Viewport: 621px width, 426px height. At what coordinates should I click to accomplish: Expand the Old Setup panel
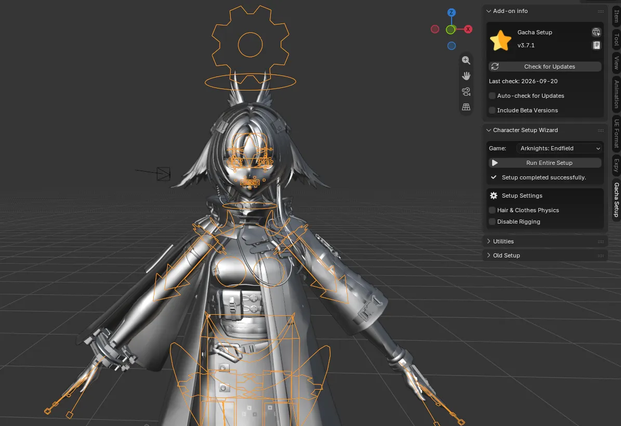click(488, 255)
